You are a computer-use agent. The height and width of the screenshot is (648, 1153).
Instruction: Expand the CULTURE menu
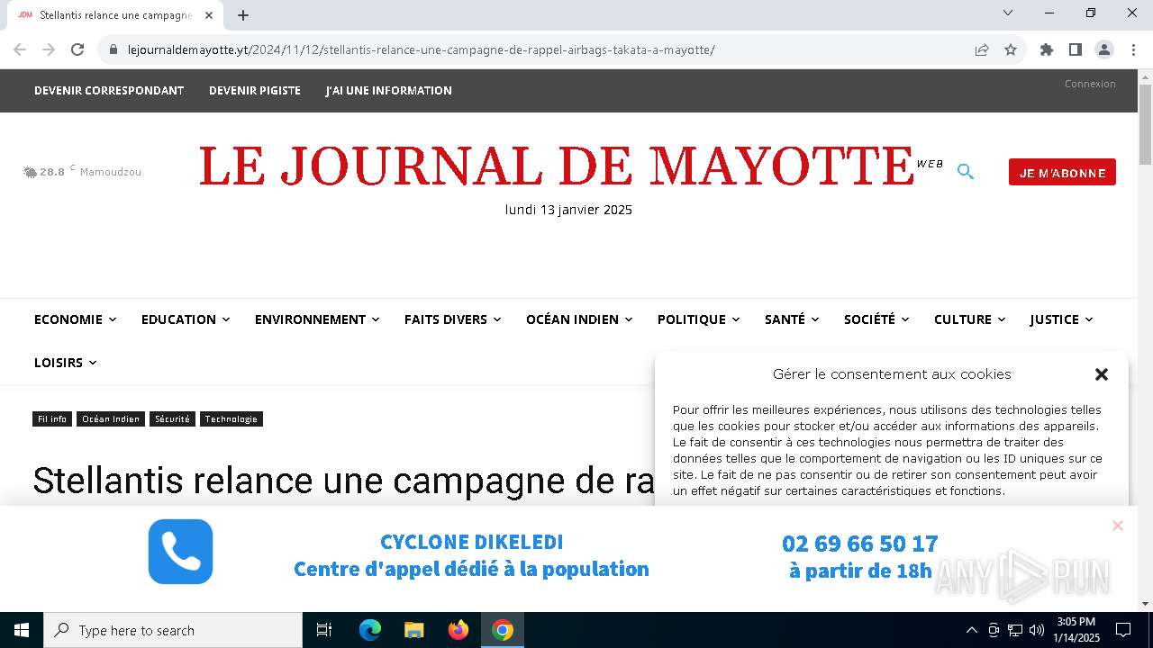[x=969, y=319]
